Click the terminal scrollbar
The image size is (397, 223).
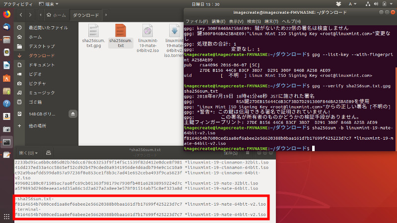tap(396, 109)
